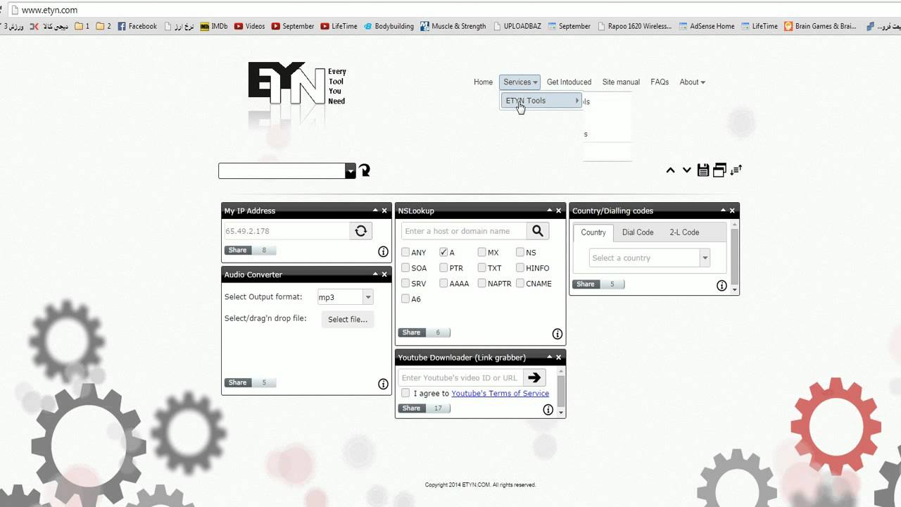The image size is (901, 507).
Task: Check the TXT record type
Action: click(x=481, y=268)
